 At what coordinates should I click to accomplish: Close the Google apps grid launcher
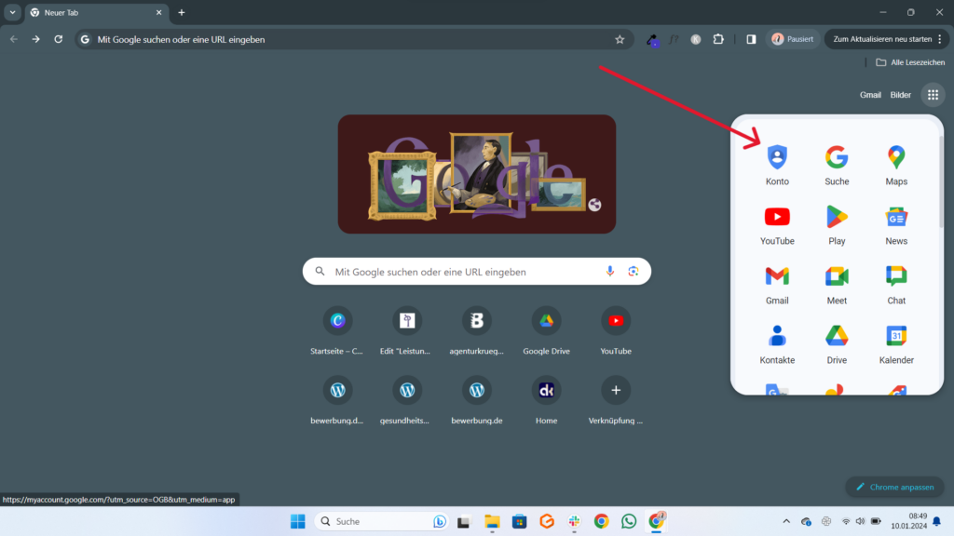[933, 95]
